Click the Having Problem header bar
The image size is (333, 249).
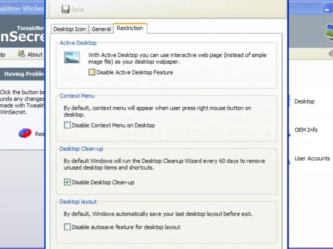tap(22, 74)
